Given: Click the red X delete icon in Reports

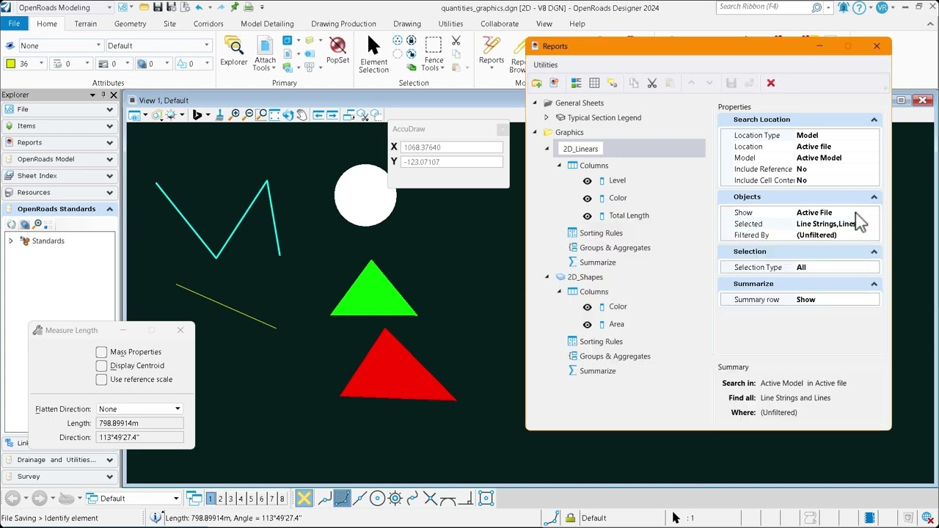Looking at the screenshot, I should click(x=770, y=83).
